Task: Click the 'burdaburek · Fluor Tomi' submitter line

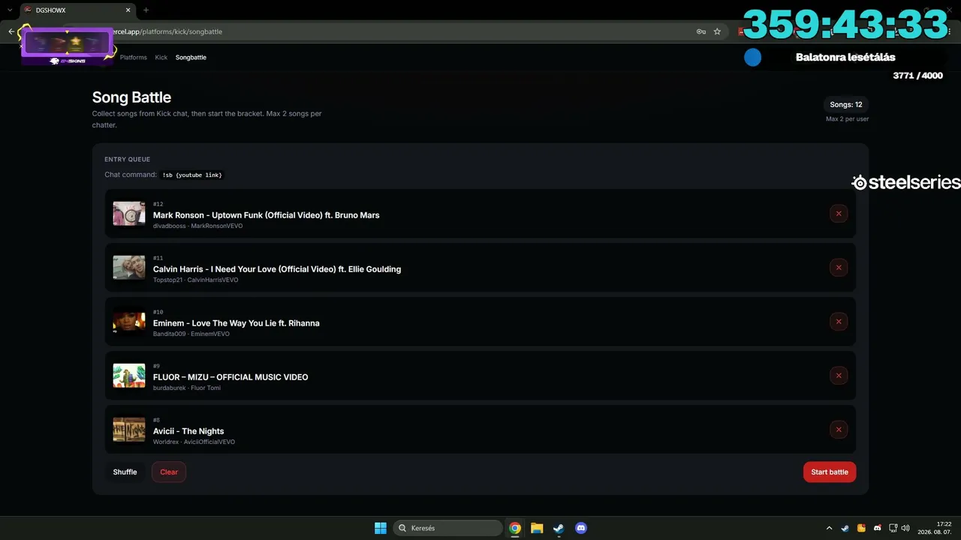Action: coord(187,388)
